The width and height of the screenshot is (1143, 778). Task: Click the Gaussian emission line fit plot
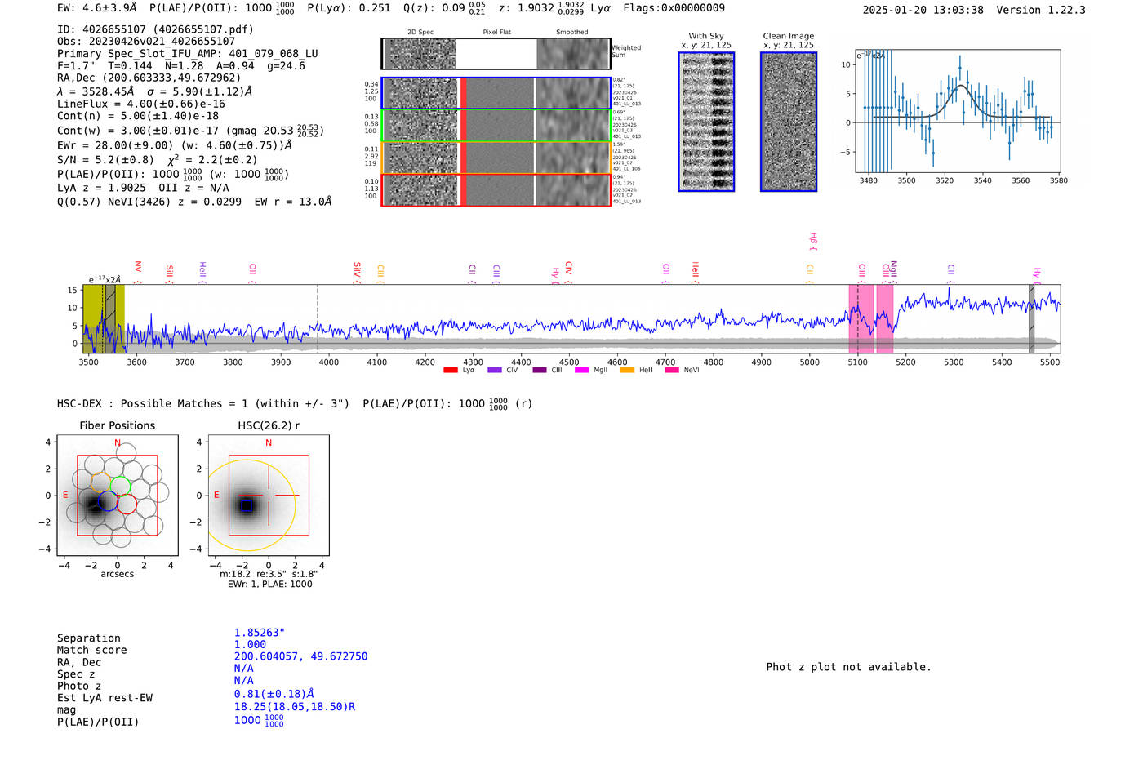958,111
